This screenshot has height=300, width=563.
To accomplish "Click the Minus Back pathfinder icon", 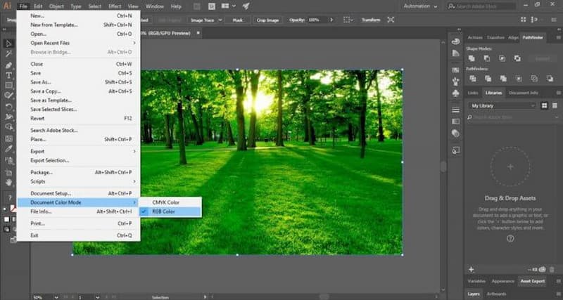I will [550, 78].
